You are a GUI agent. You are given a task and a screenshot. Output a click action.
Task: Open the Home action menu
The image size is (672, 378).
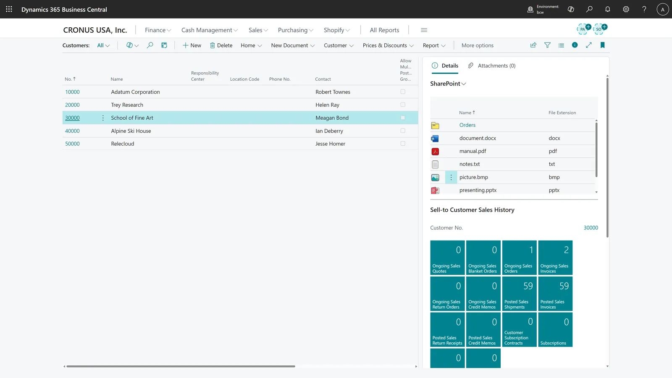coord(251,45)
